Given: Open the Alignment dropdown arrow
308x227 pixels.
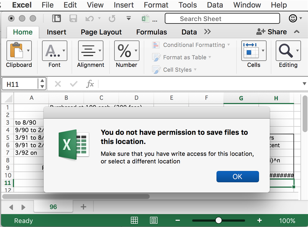Looking at the screenshot, I should pos(100,51).
